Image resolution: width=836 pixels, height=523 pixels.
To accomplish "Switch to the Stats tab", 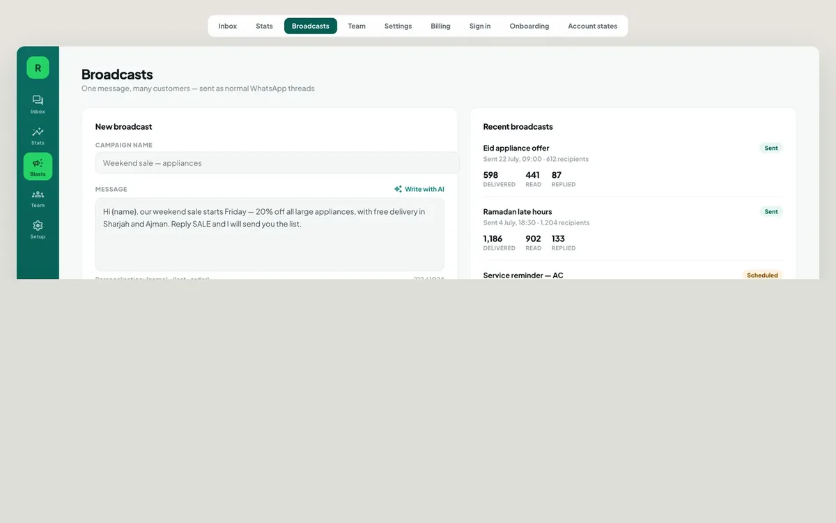I will [x=264, y=26].
